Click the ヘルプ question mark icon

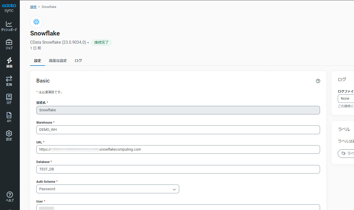pyautogui.click(x=10, y=195)
